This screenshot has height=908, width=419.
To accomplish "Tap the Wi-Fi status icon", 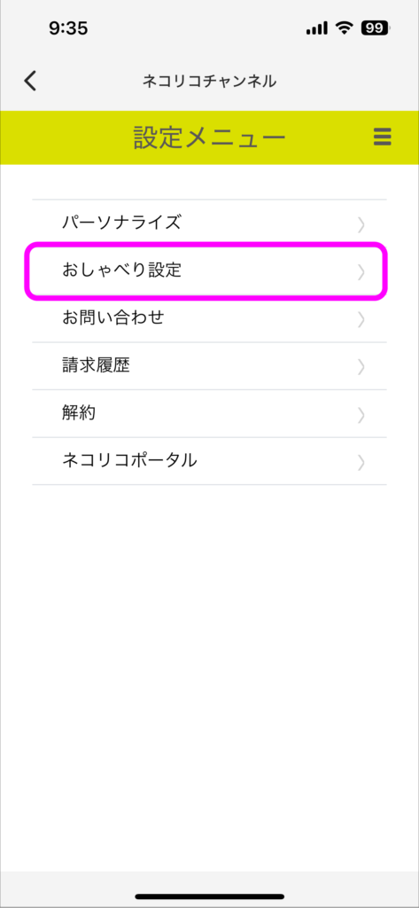I will 346,28.
